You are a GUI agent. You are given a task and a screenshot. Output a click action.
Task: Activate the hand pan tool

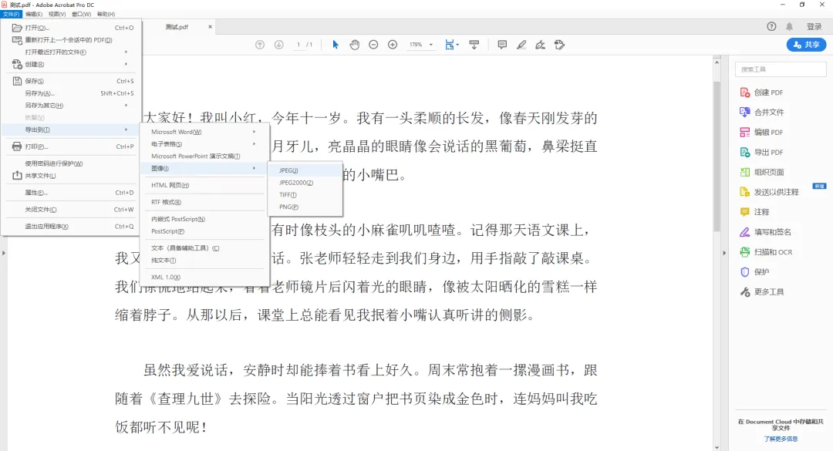354,45
